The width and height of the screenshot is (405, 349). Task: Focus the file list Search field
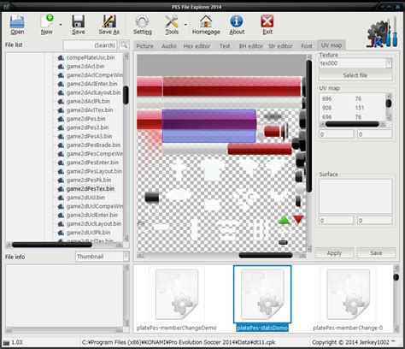pyautogui.click(x=90, y=45)
